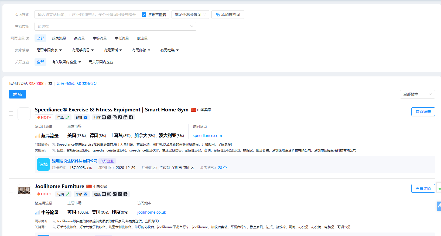This screenshot has width=441, height=236.
Task: Click Speediance phone (电话) icon
Action: (x=67, y=117)
